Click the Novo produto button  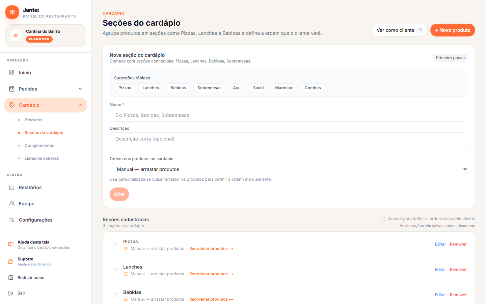(453, 30)
